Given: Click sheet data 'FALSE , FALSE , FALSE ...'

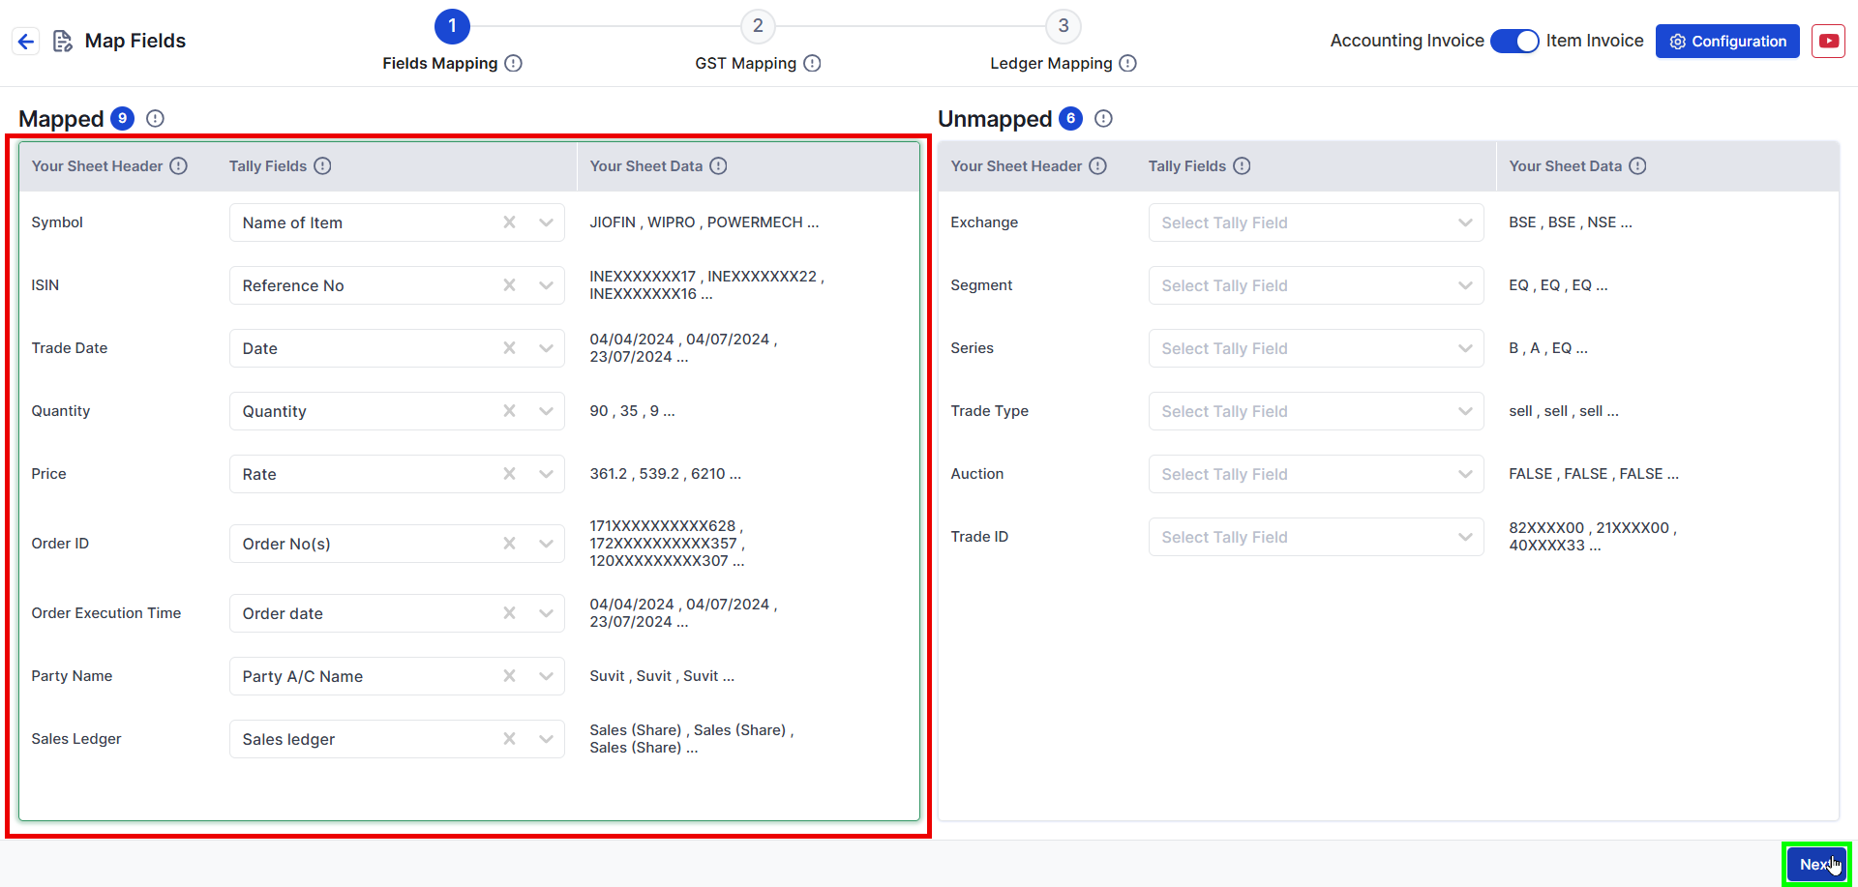Looking at the screenshot, I should [1594, 474].
